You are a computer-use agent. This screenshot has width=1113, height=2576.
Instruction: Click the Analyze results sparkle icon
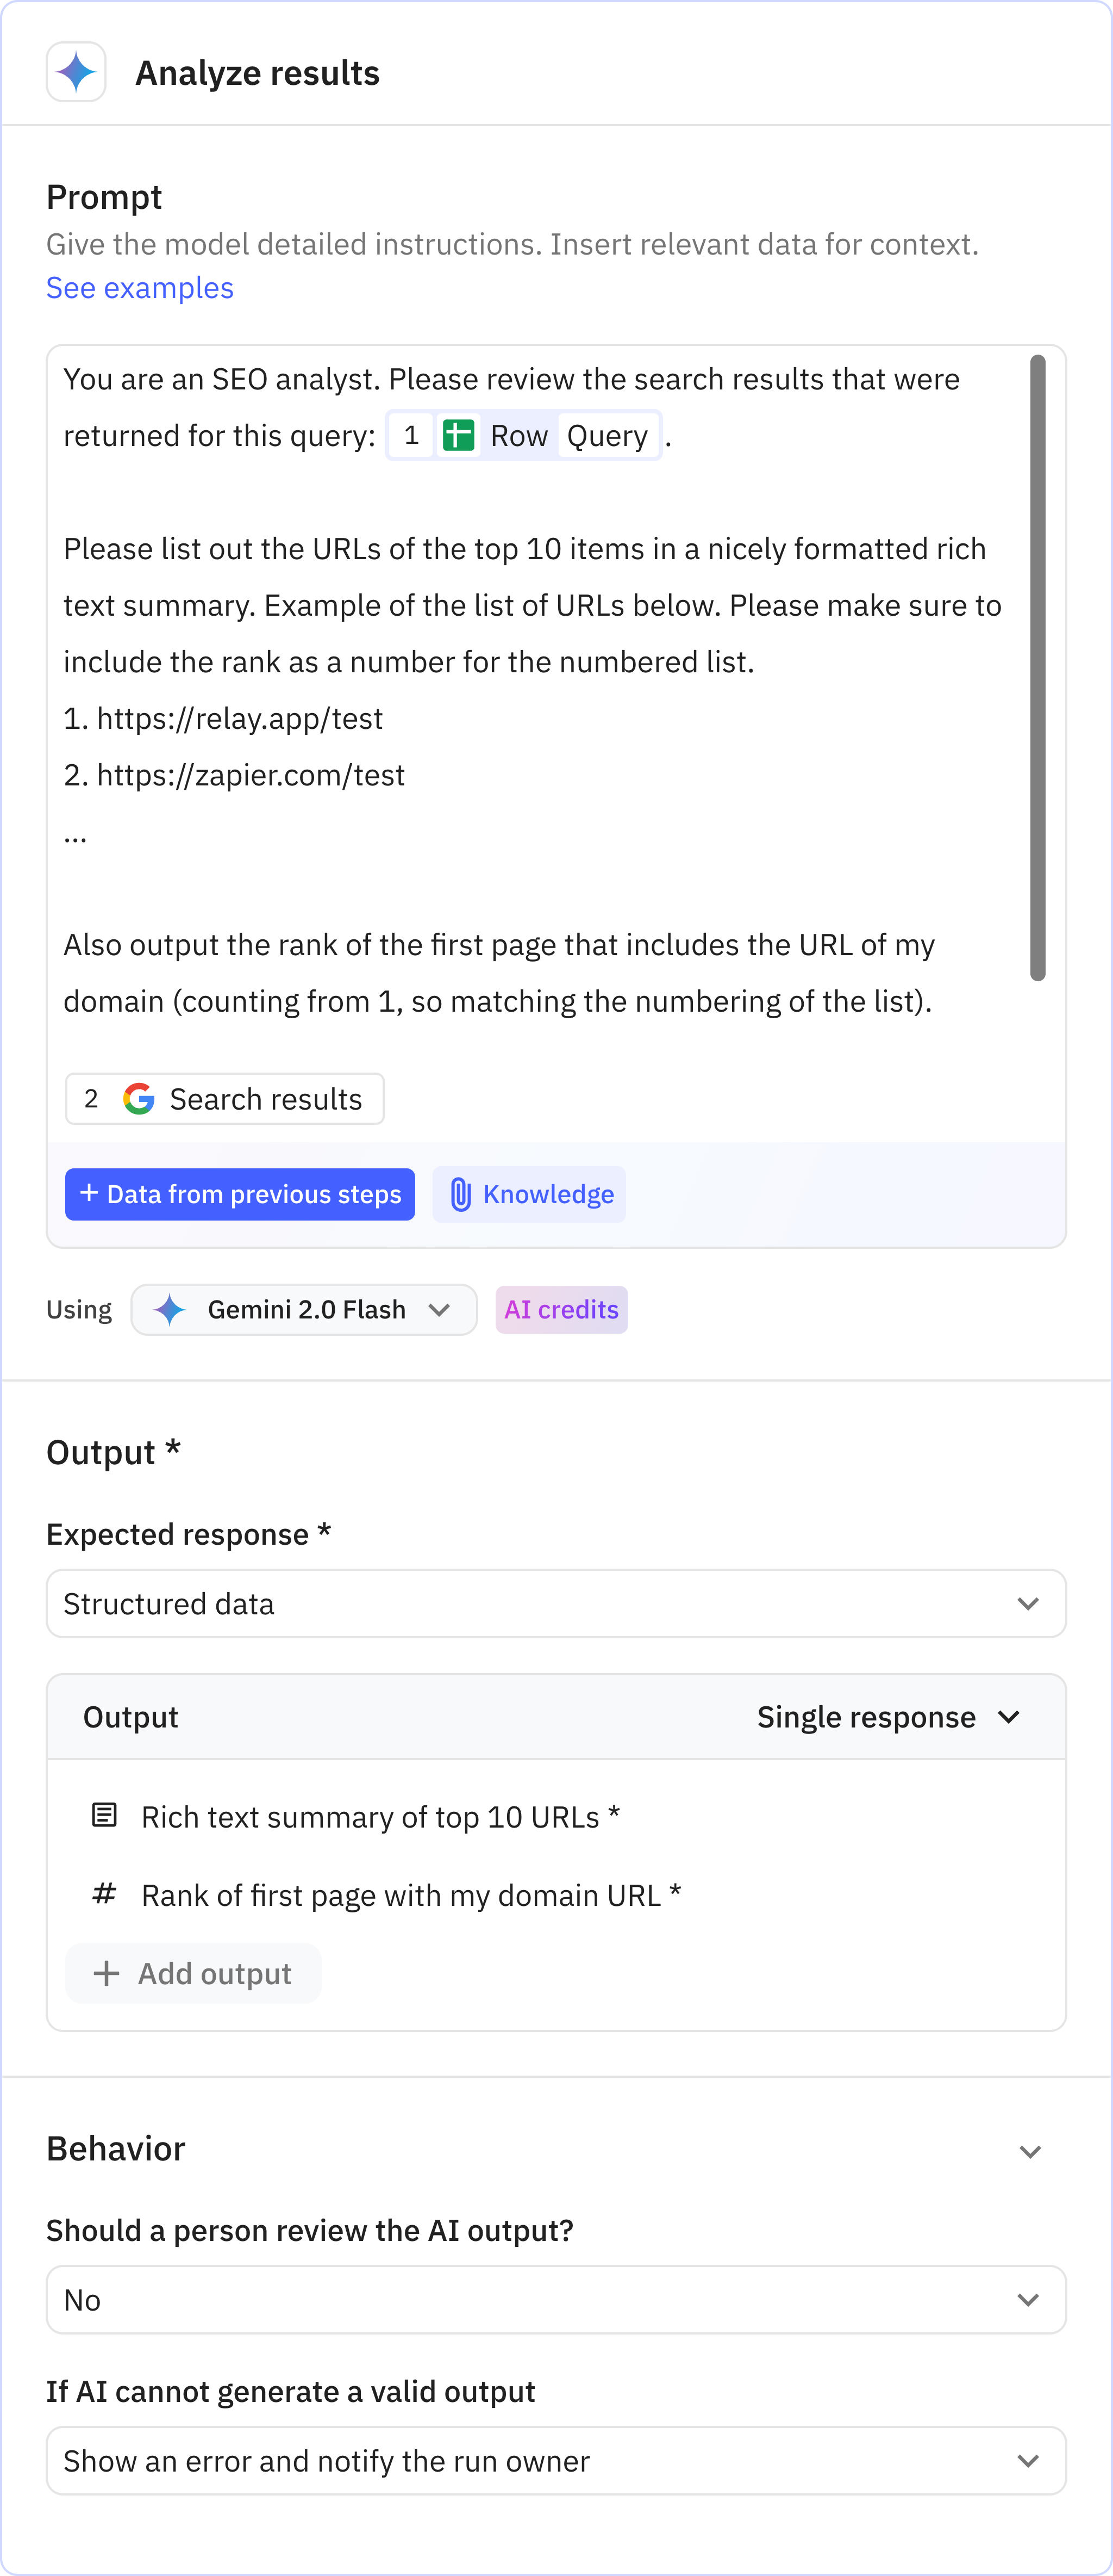(x=76, y=72)
